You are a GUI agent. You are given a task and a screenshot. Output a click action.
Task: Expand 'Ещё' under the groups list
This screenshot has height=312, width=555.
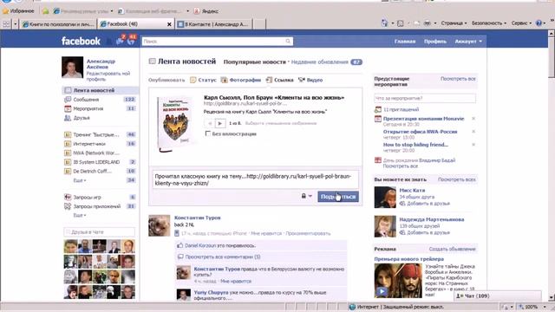pos(79,180)
